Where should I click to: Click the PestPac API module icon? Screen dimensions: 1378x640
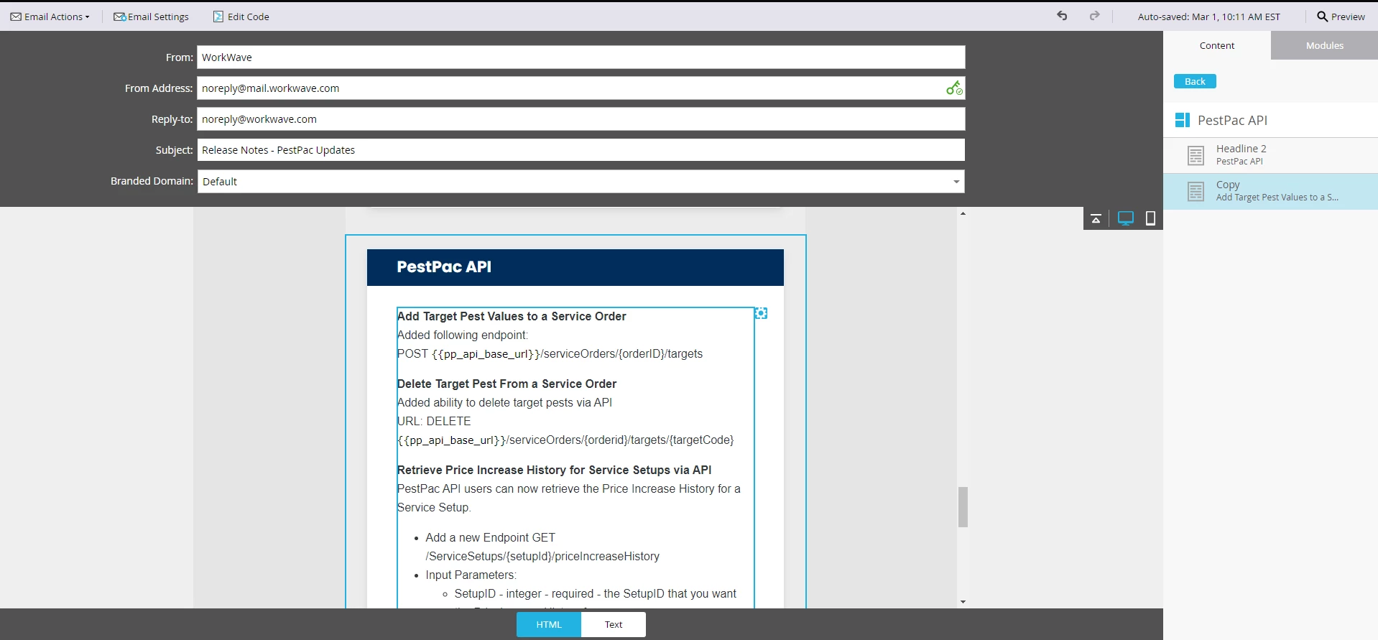[x=1182, y=120]
